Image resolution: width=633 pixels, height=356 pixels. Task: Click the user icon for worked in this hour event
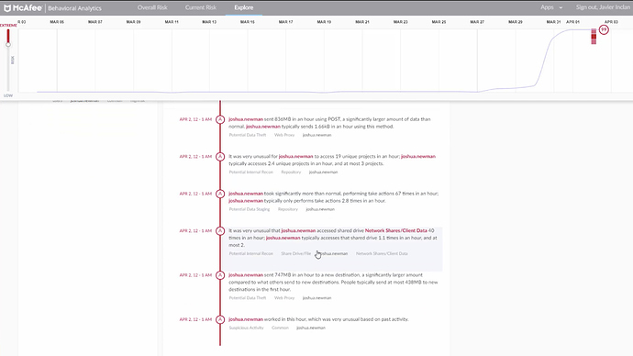point(220,319)
